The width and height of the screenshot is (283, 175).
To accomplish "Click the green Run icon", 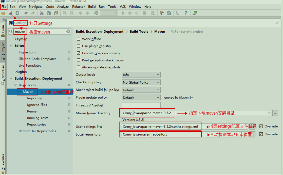I will pos(123,13).
